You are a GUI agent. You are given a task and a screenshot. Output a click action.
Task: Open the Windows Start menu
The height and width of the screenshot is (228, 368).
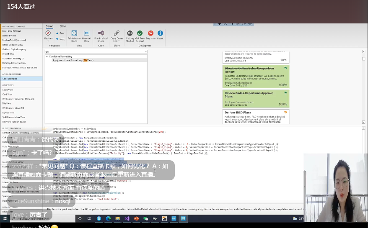pos(5,218)
